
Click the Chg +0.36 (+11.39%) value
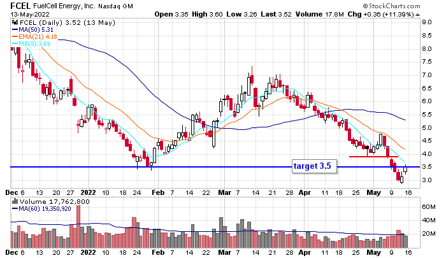click(380, 14)
